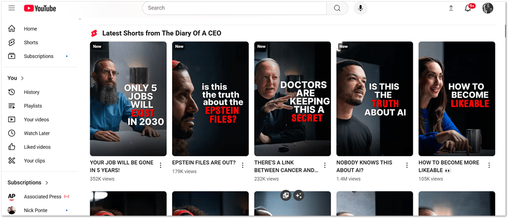This screenshot has width=508, height=218.
Task: Open options for 'EPSTEIN FILES ARE OUT?' short
Action: tap(243, 165)
